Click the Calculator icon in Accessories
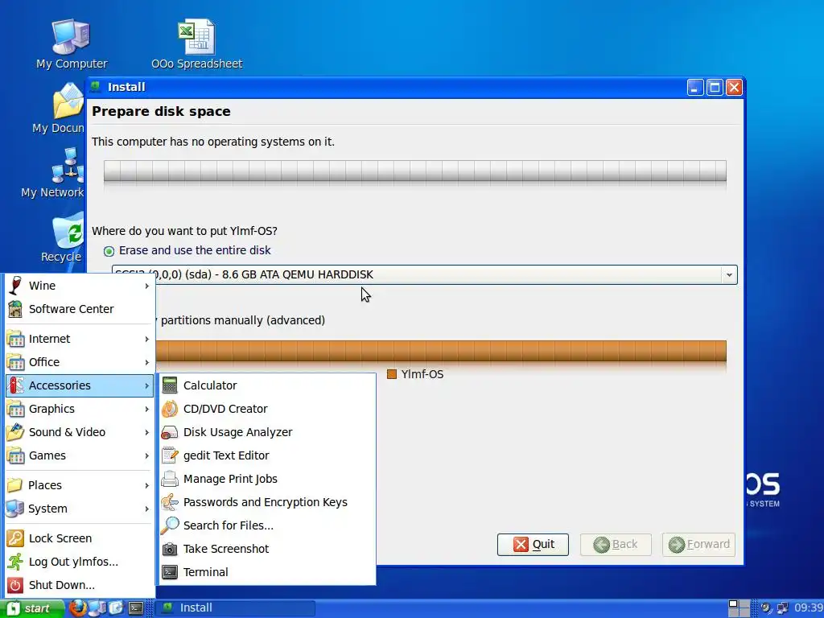This screenshot has height=618, width=824. tap(170, 385)
